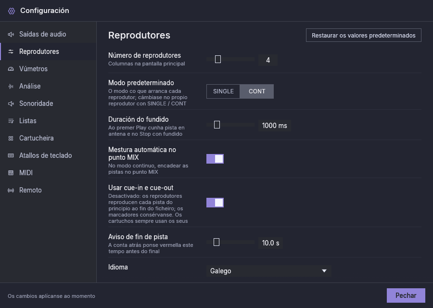Close the dialog with Pechar
This screenshot has width=433, height=308.
tap(406, 295)
